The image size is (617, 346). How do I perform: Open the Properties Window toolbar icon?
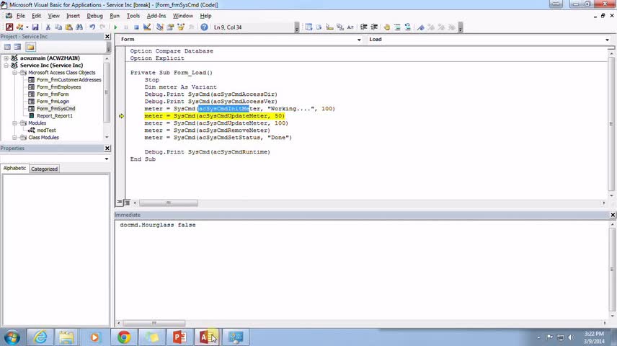pos(170,27)
